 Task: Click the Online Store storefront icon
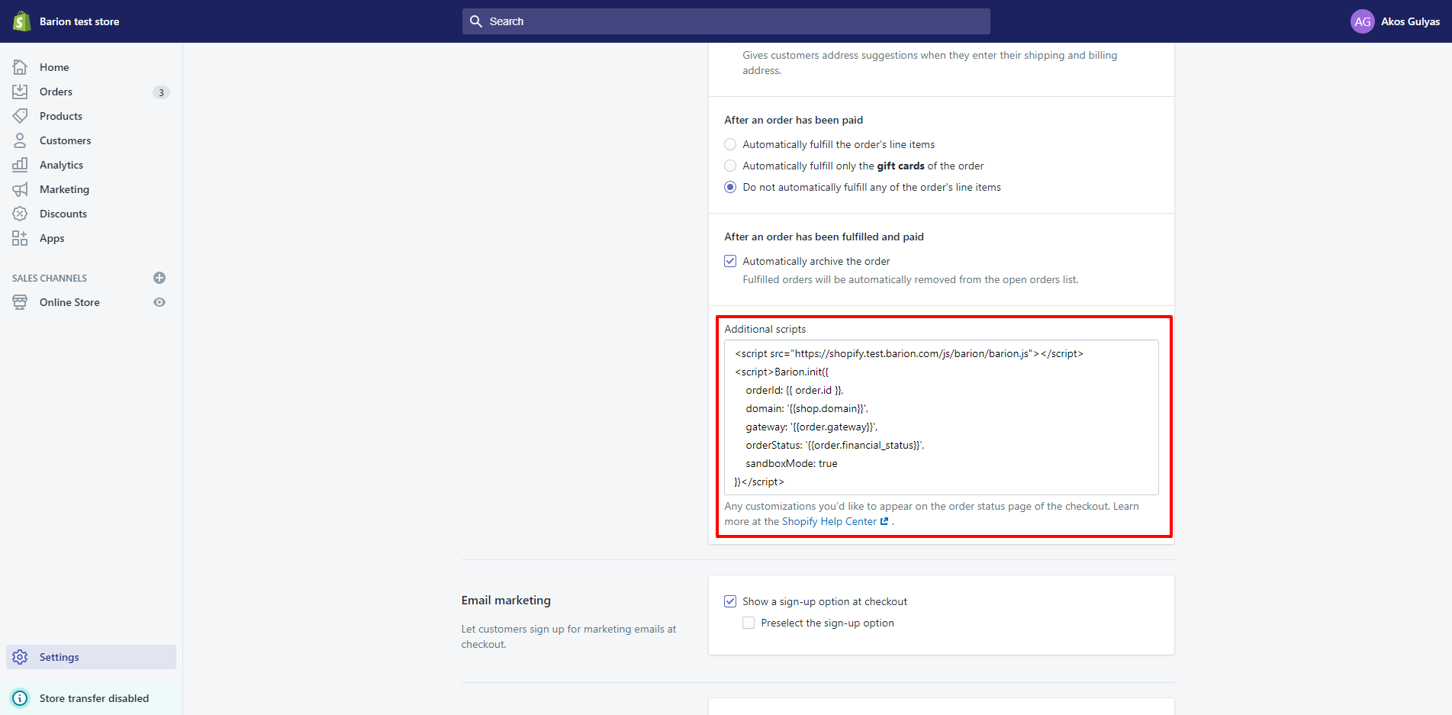[x=20, y=302]
